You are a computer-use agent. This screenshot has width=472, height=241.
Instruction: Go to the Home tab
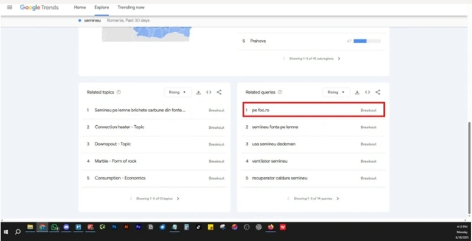(x=80, y=7)
